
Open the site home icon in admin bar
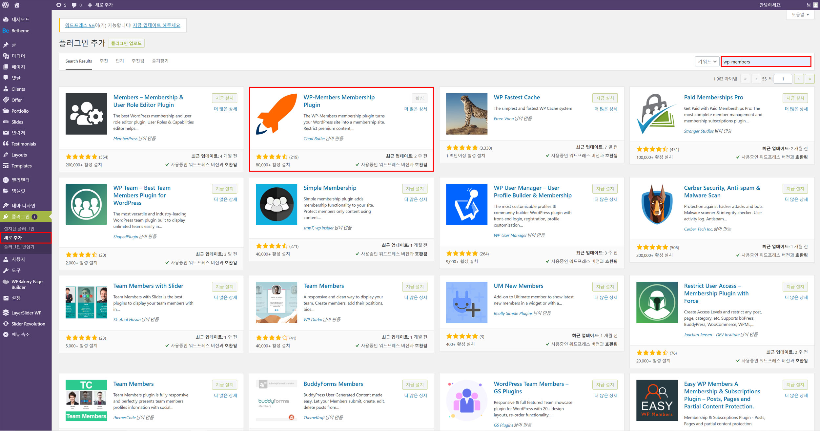(17, 5)
